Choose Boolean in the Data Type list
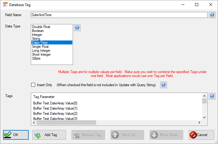Screen dimensions: 218x144 coord(38,31)
